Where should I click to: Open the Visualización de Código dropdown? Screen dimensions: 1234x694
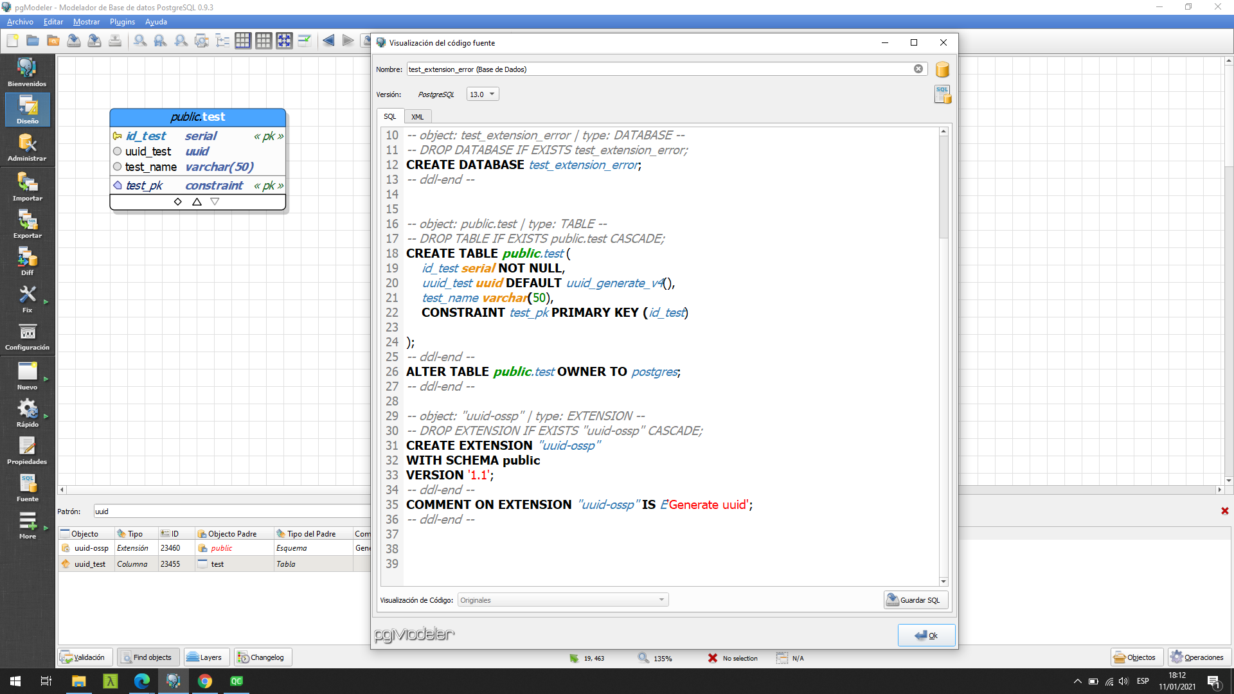[x=562, y=599]
